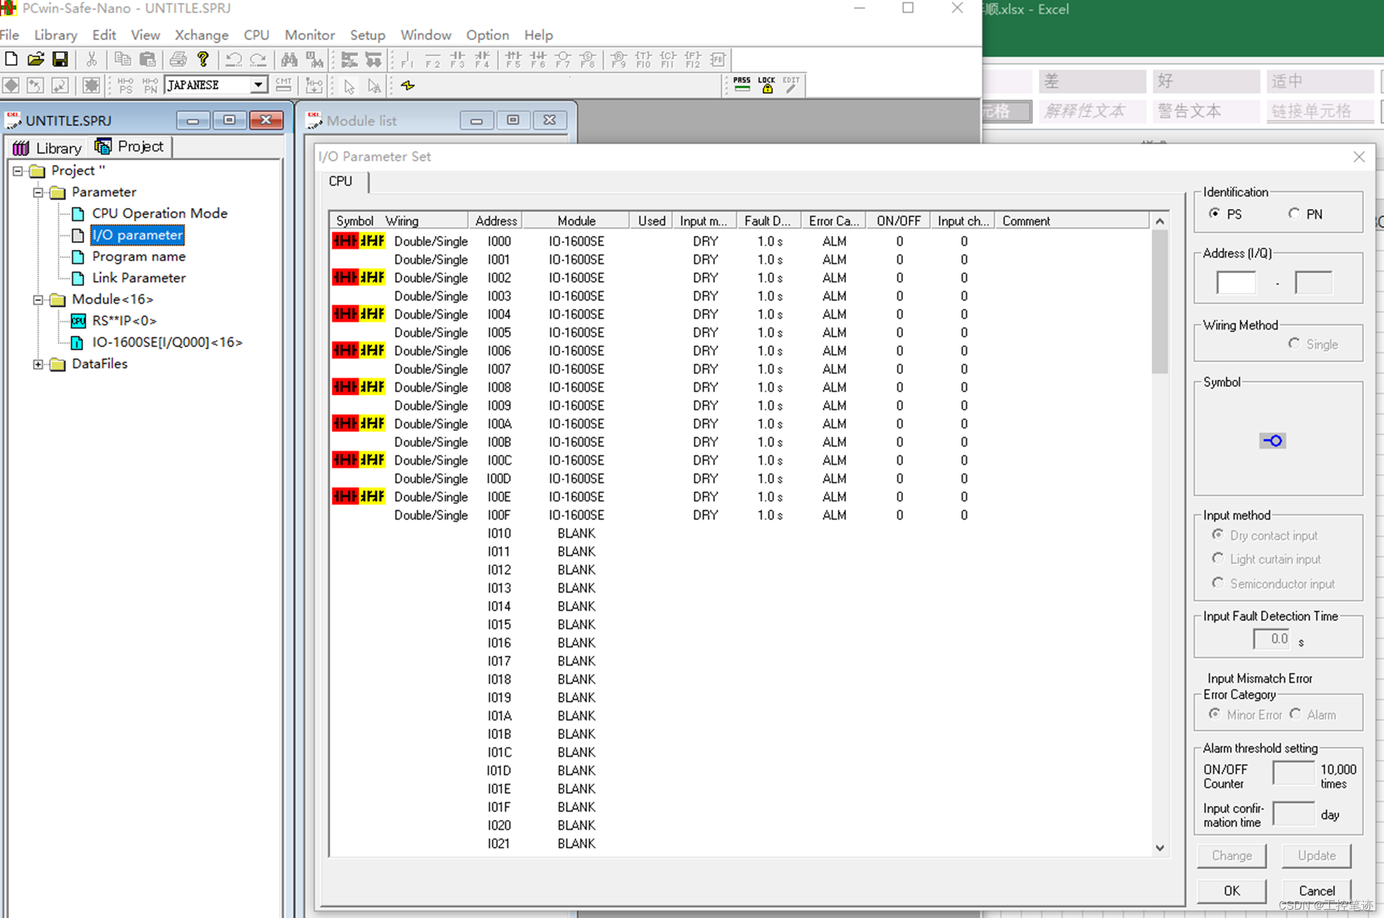Select the CPU Operation Mode tree item
Screen dimensions: 1384x918
click(x=159, y=213)
